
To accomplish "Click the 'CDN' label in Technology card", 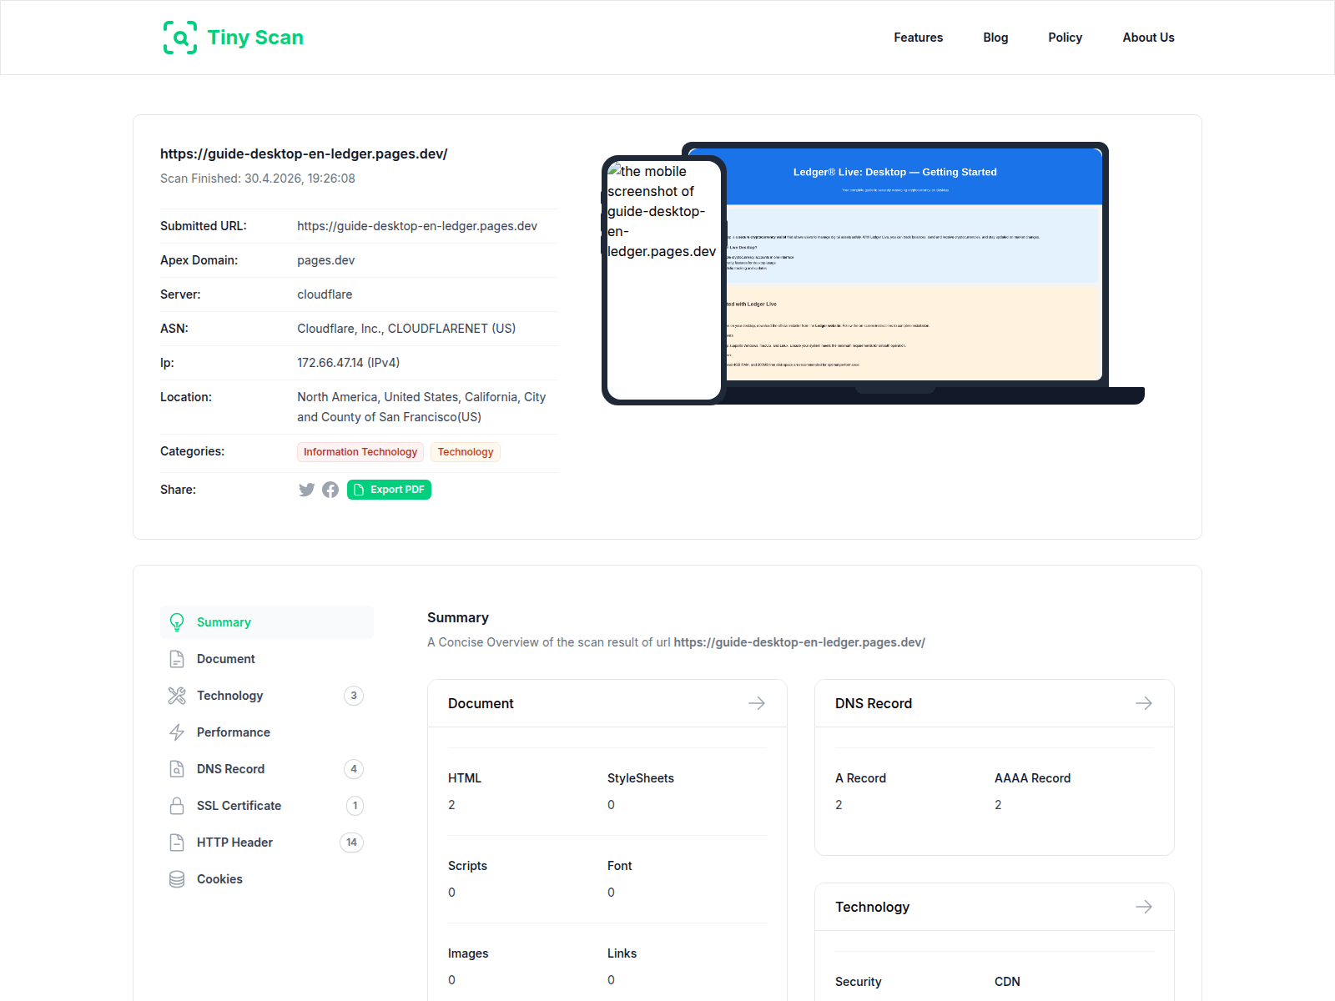I will pos(1007,982).
